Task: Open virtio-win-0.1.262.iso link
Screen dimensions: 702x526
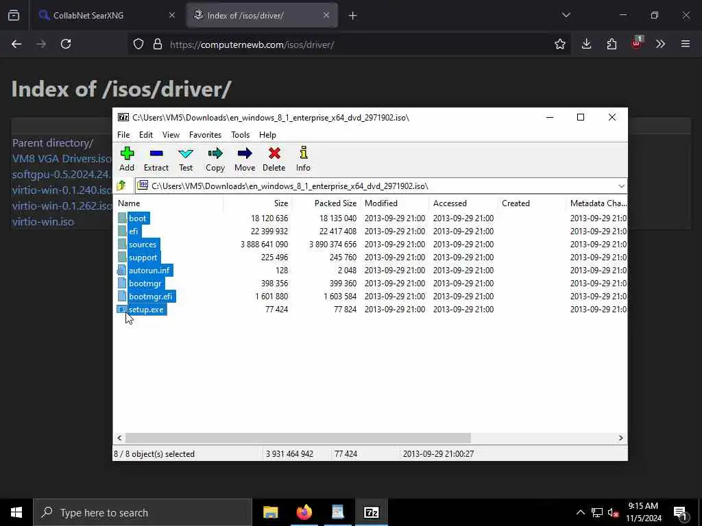Action: [x=62, y=205]
